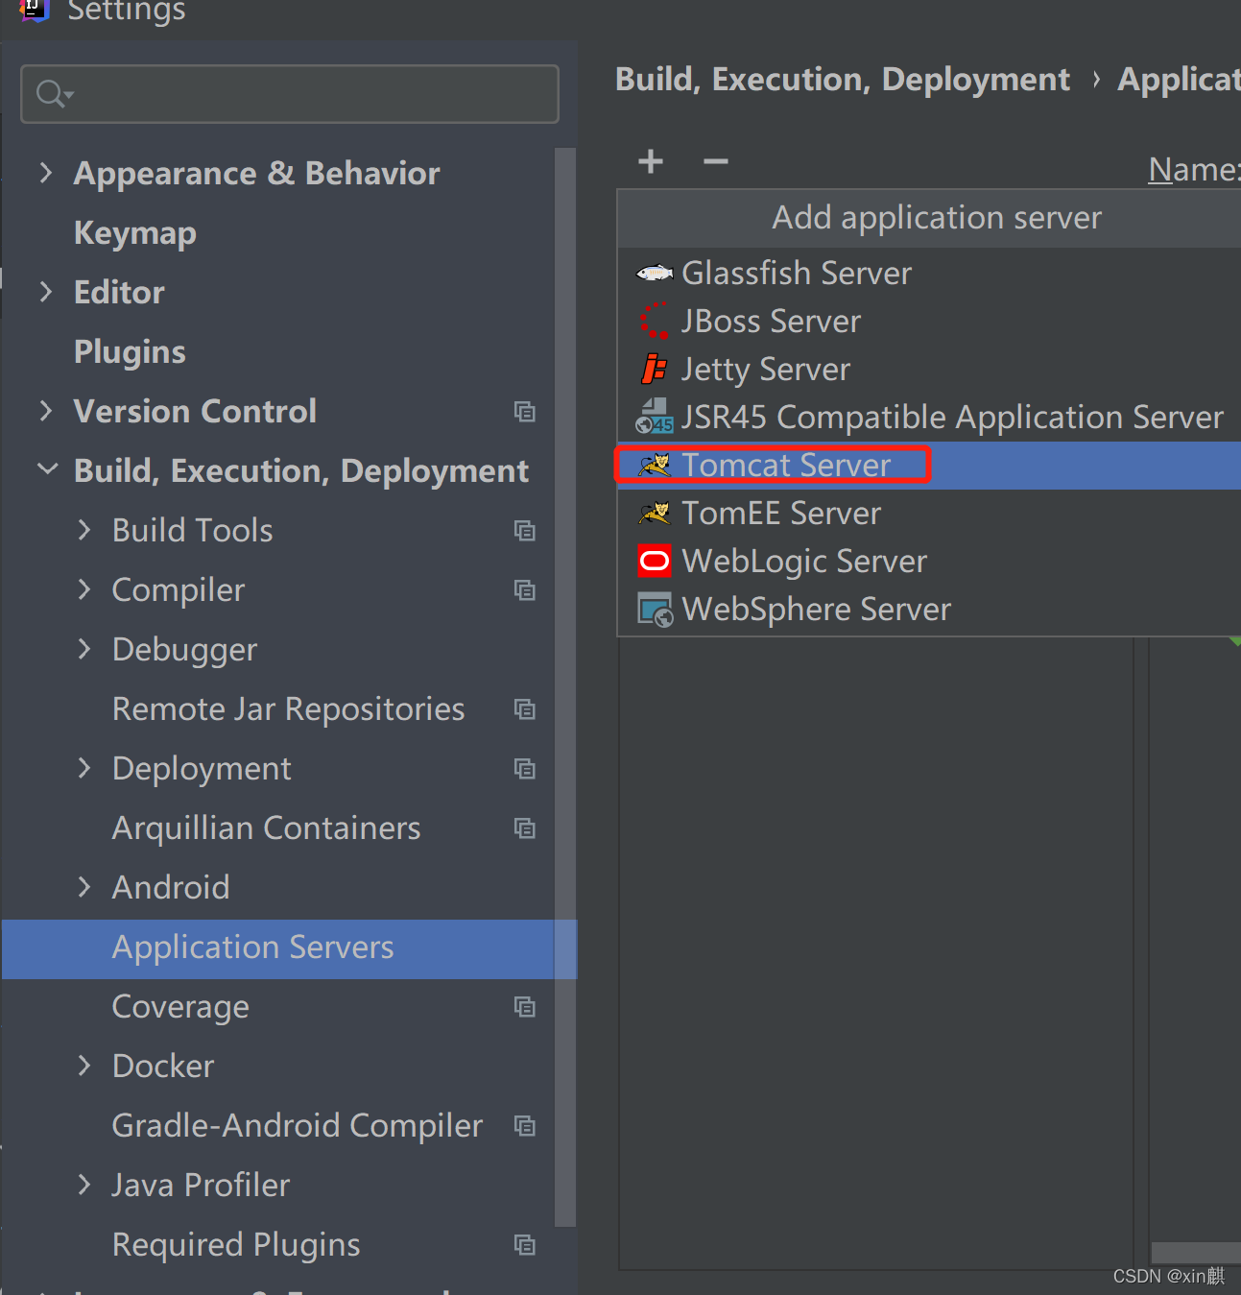
Task: Expand Appearance & Behavior section
Action: 45,173
